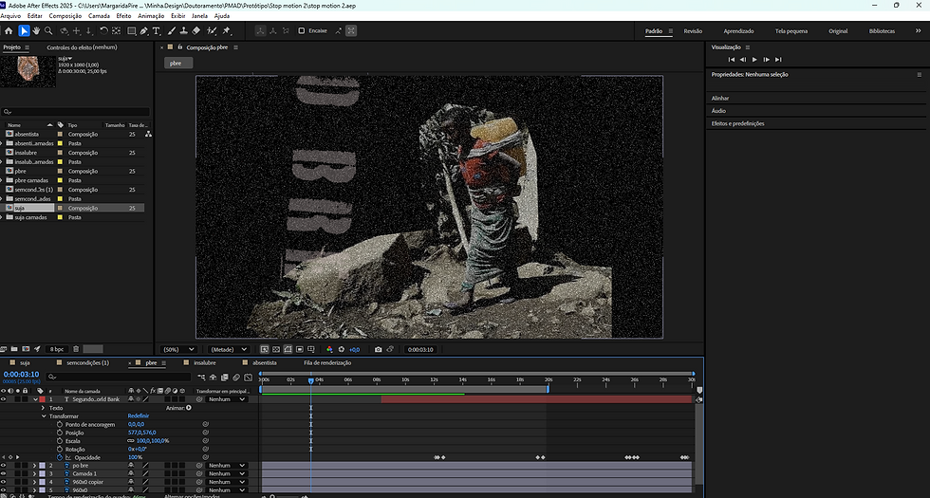Select the Clone Stamp tool
This screenshot has width=930, height=498.
184,30
